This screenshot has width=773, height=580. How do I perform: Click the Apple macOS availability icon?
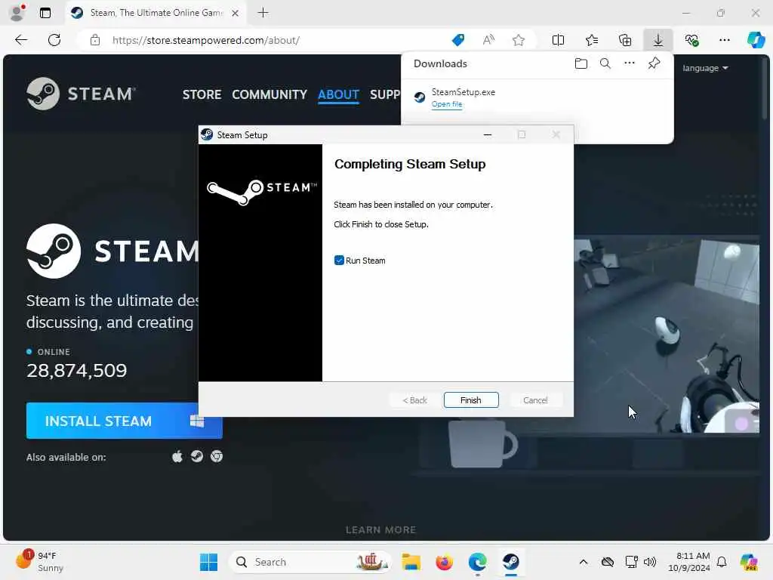177,457
